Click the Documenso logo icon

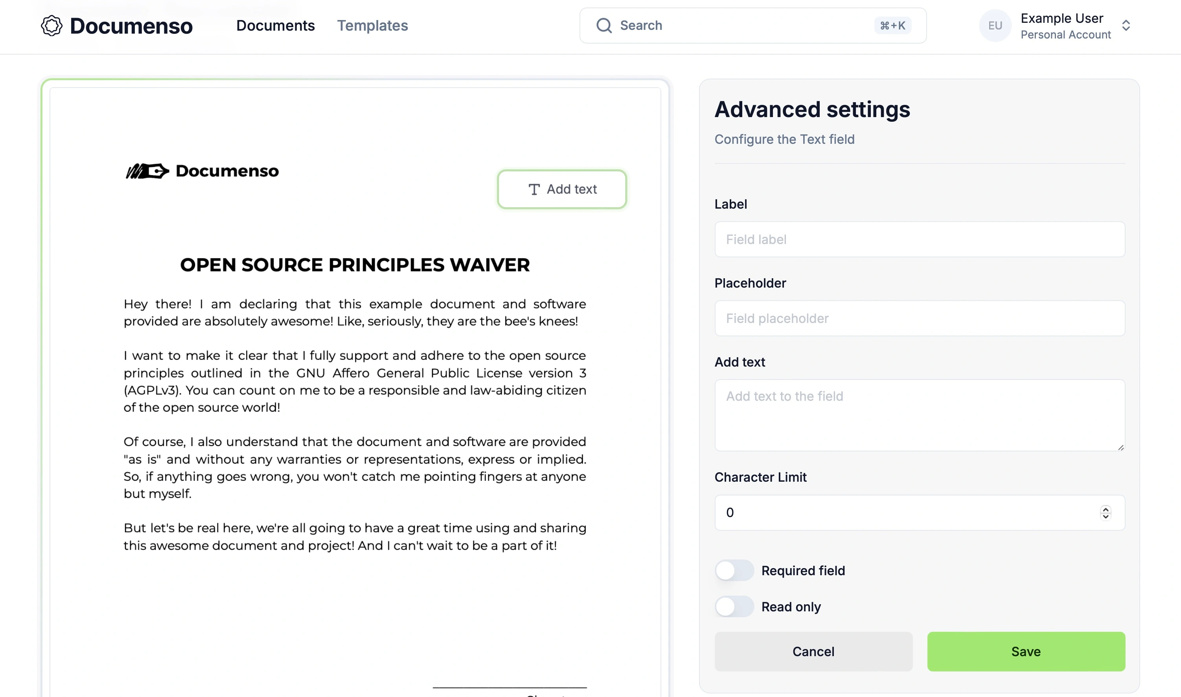pos(51,25)
